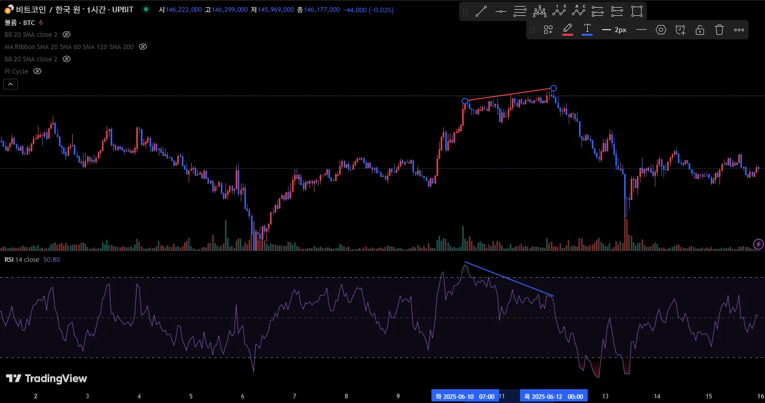This screenshot has height=403, width=765.
Task: Select the ABC correction wave tool
Action: coord(578,11)
